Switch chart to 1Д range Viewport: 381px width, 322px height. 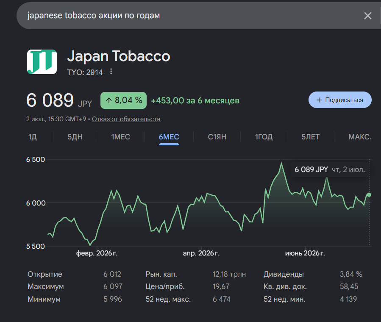33,137
